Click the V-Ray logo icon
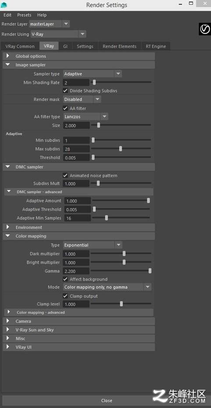 pyautogui.click(x=204, y=29)
